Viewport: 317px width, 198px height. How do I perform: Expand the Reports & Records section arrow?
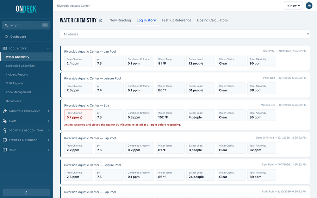[48, 140]
